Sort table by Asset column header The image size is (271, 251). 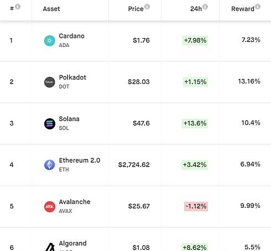tap(51, 9)
